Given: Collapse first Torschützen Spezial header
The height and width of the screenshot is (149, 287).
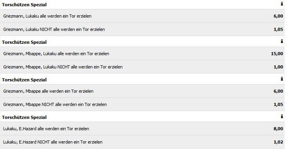Looking at the screenshot, I should pyautogui.click(x=142, y=5).
